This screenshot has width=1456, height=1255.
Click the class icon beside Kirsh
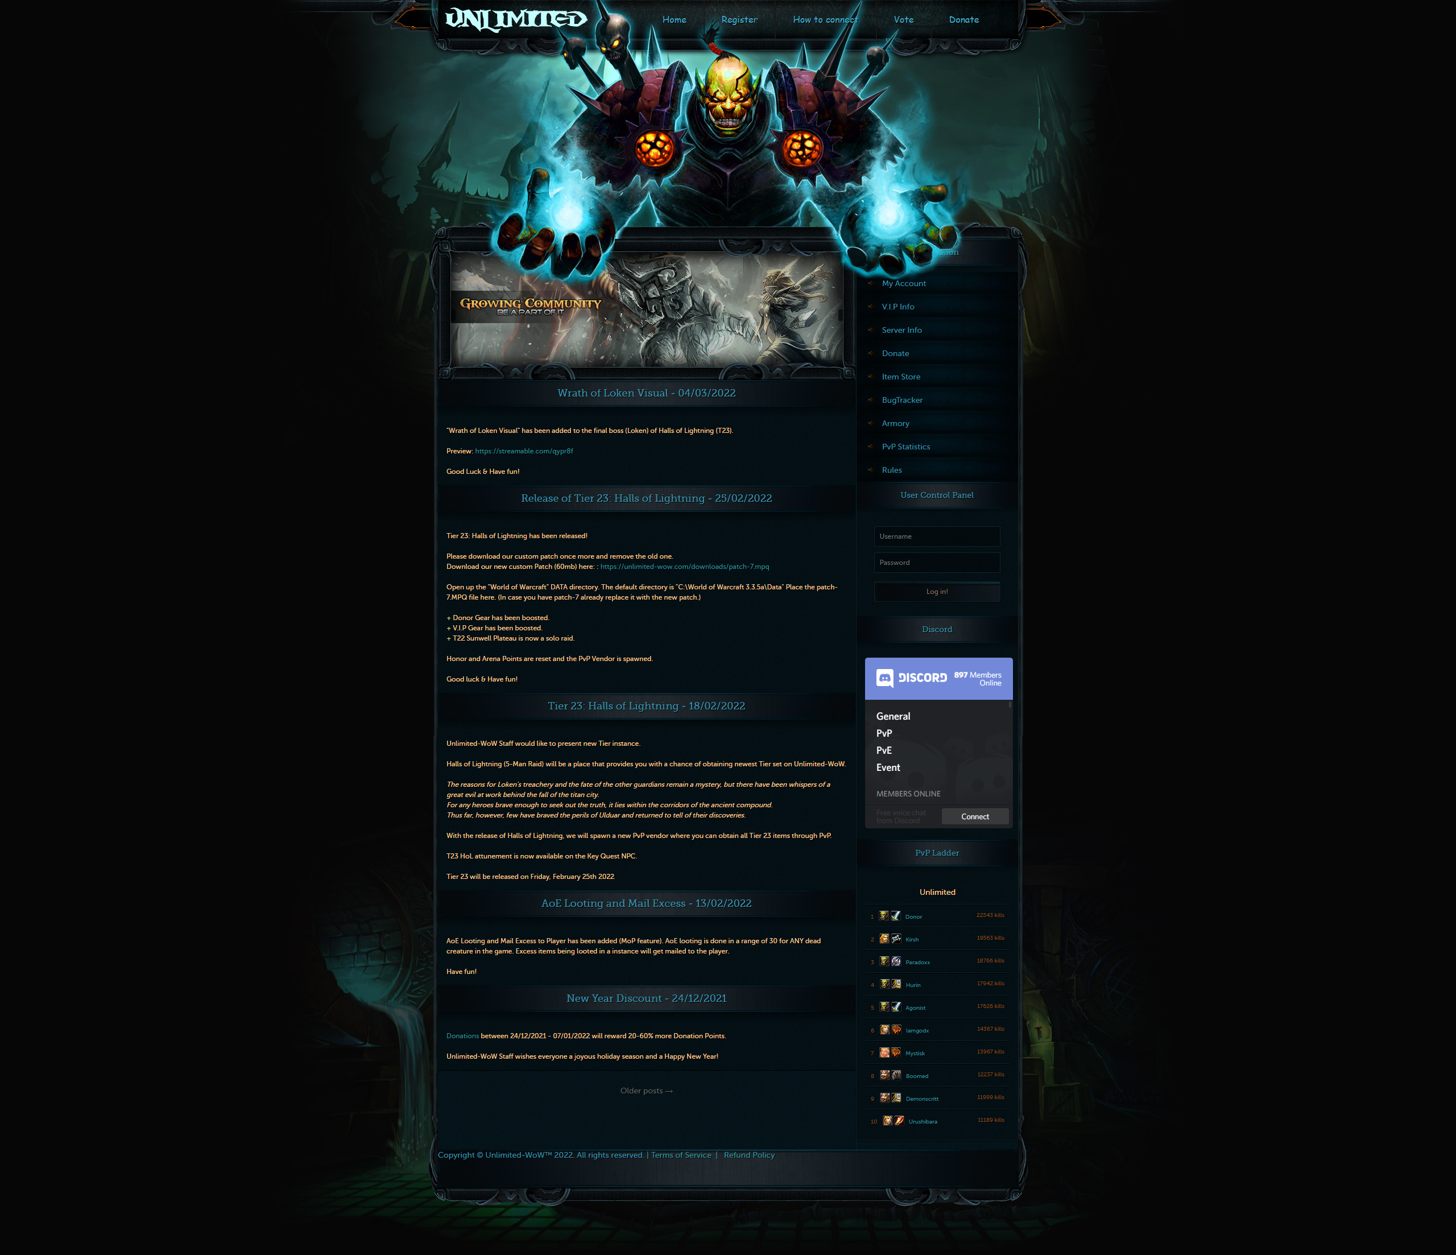point(896,939)
